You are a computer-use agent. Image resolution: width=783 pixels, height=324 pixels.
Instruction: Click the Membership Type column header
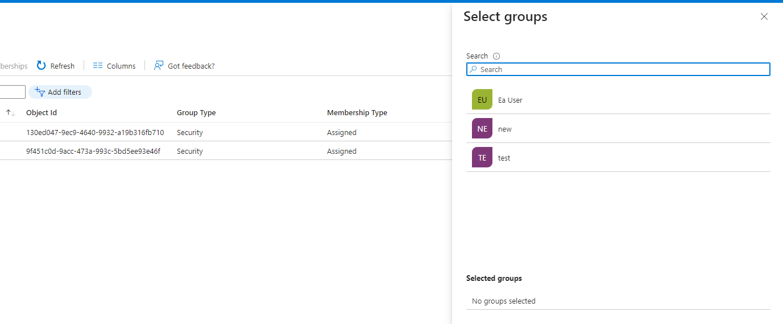[x=357, y=113]
